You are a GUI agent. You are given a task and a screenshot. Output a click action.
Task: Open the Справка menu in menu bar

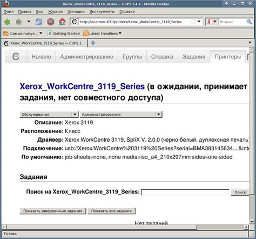pyautogui.click(x=127, y=11)
